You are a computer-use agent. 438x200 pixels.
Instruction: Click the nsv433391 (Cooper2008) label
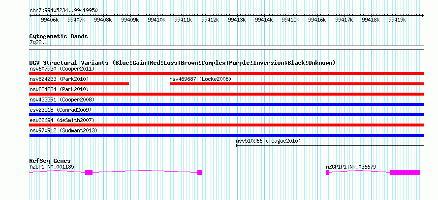(x=62, y=100)
